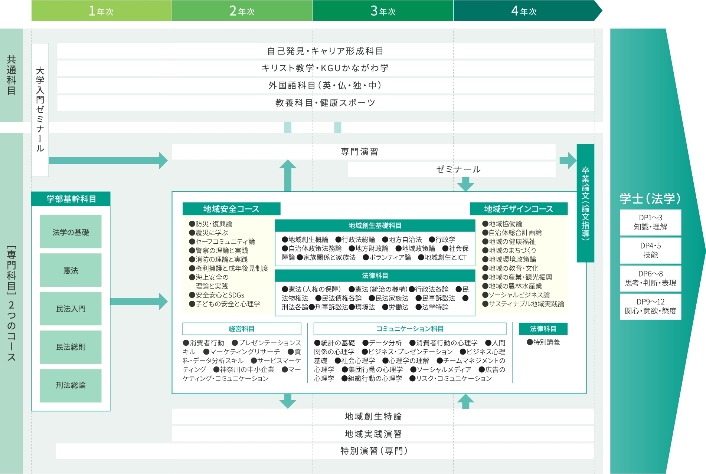Screen dimensions: 706x474
Task: Select the 地方自治法 course item
Action: (402, 240)
